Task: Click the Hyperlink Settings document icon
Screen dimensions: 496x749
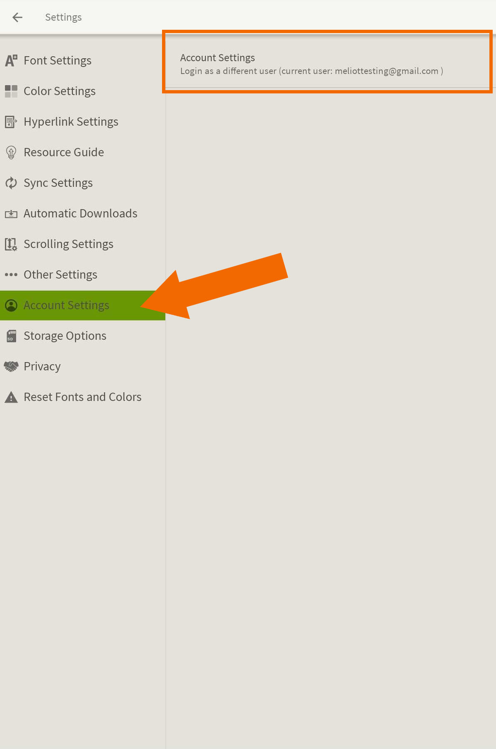Action: pyautogui.click(x=11, y=122)
